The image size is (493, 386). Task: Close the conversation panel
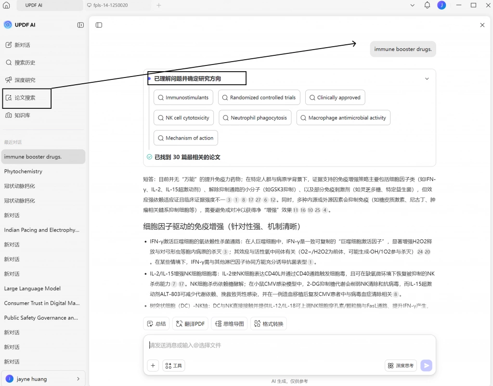482,25
